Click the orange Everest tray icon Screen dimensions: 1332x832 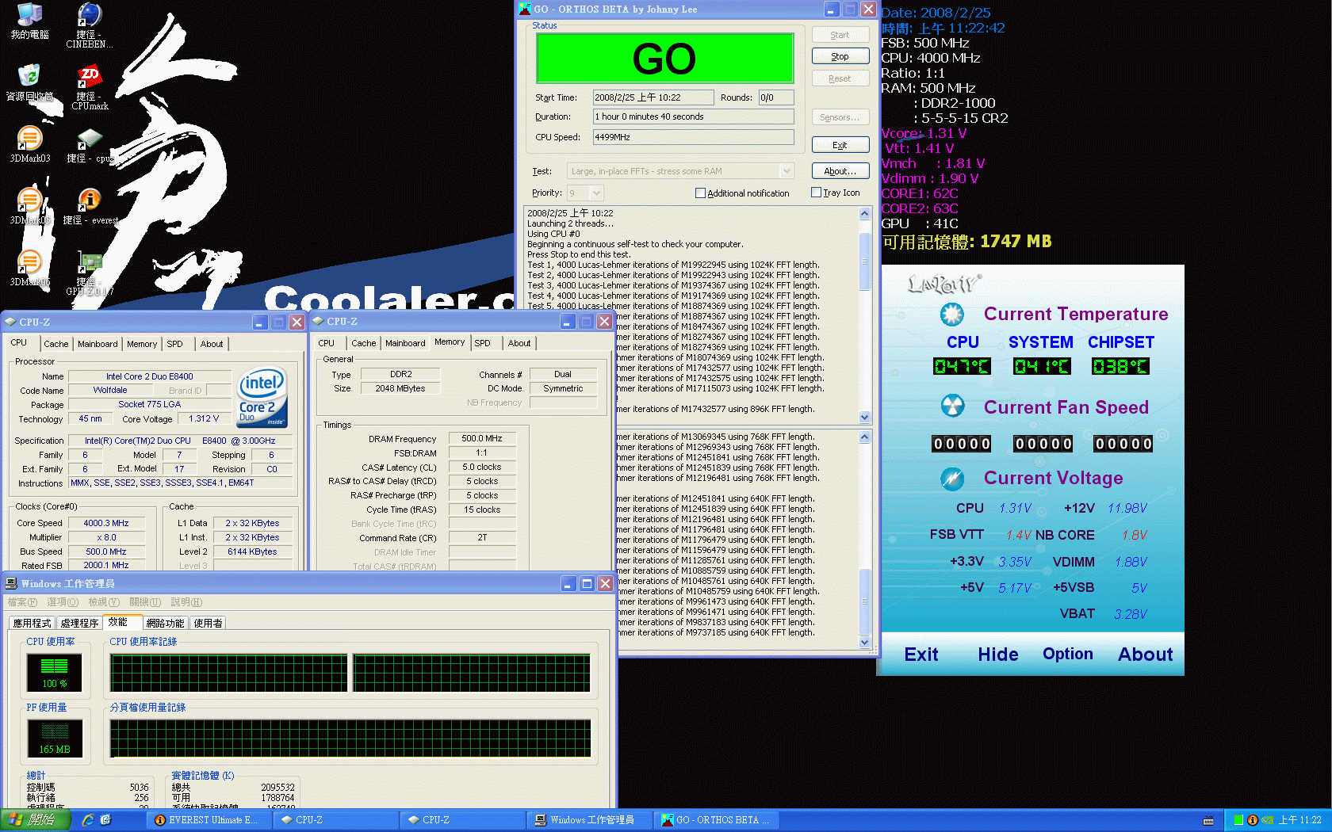coord(1252,820)
